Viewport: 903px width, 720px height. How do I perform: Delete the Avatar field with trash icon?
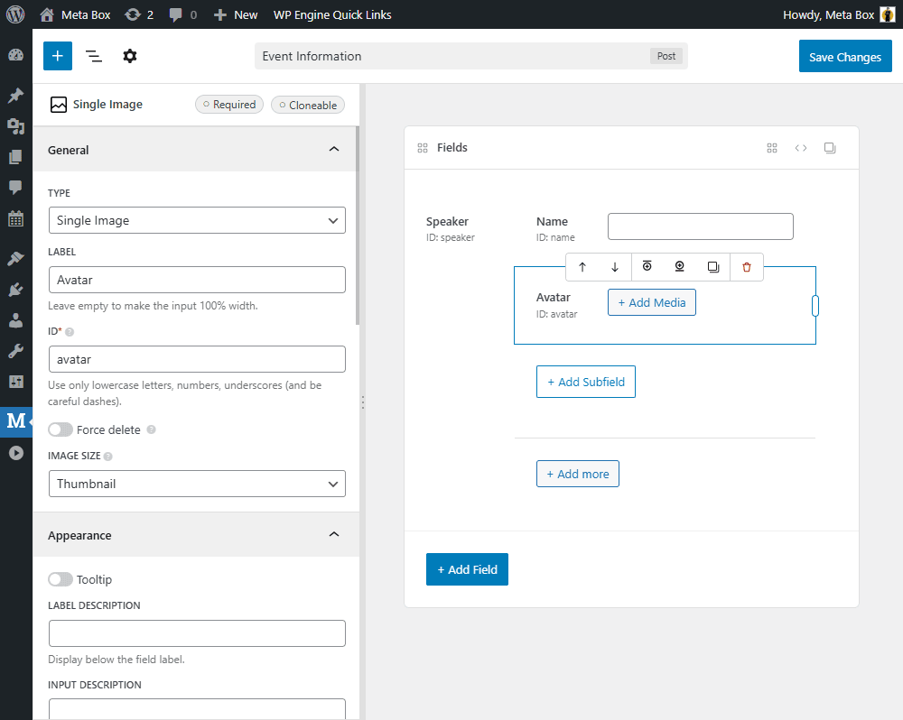click(746, 267)
